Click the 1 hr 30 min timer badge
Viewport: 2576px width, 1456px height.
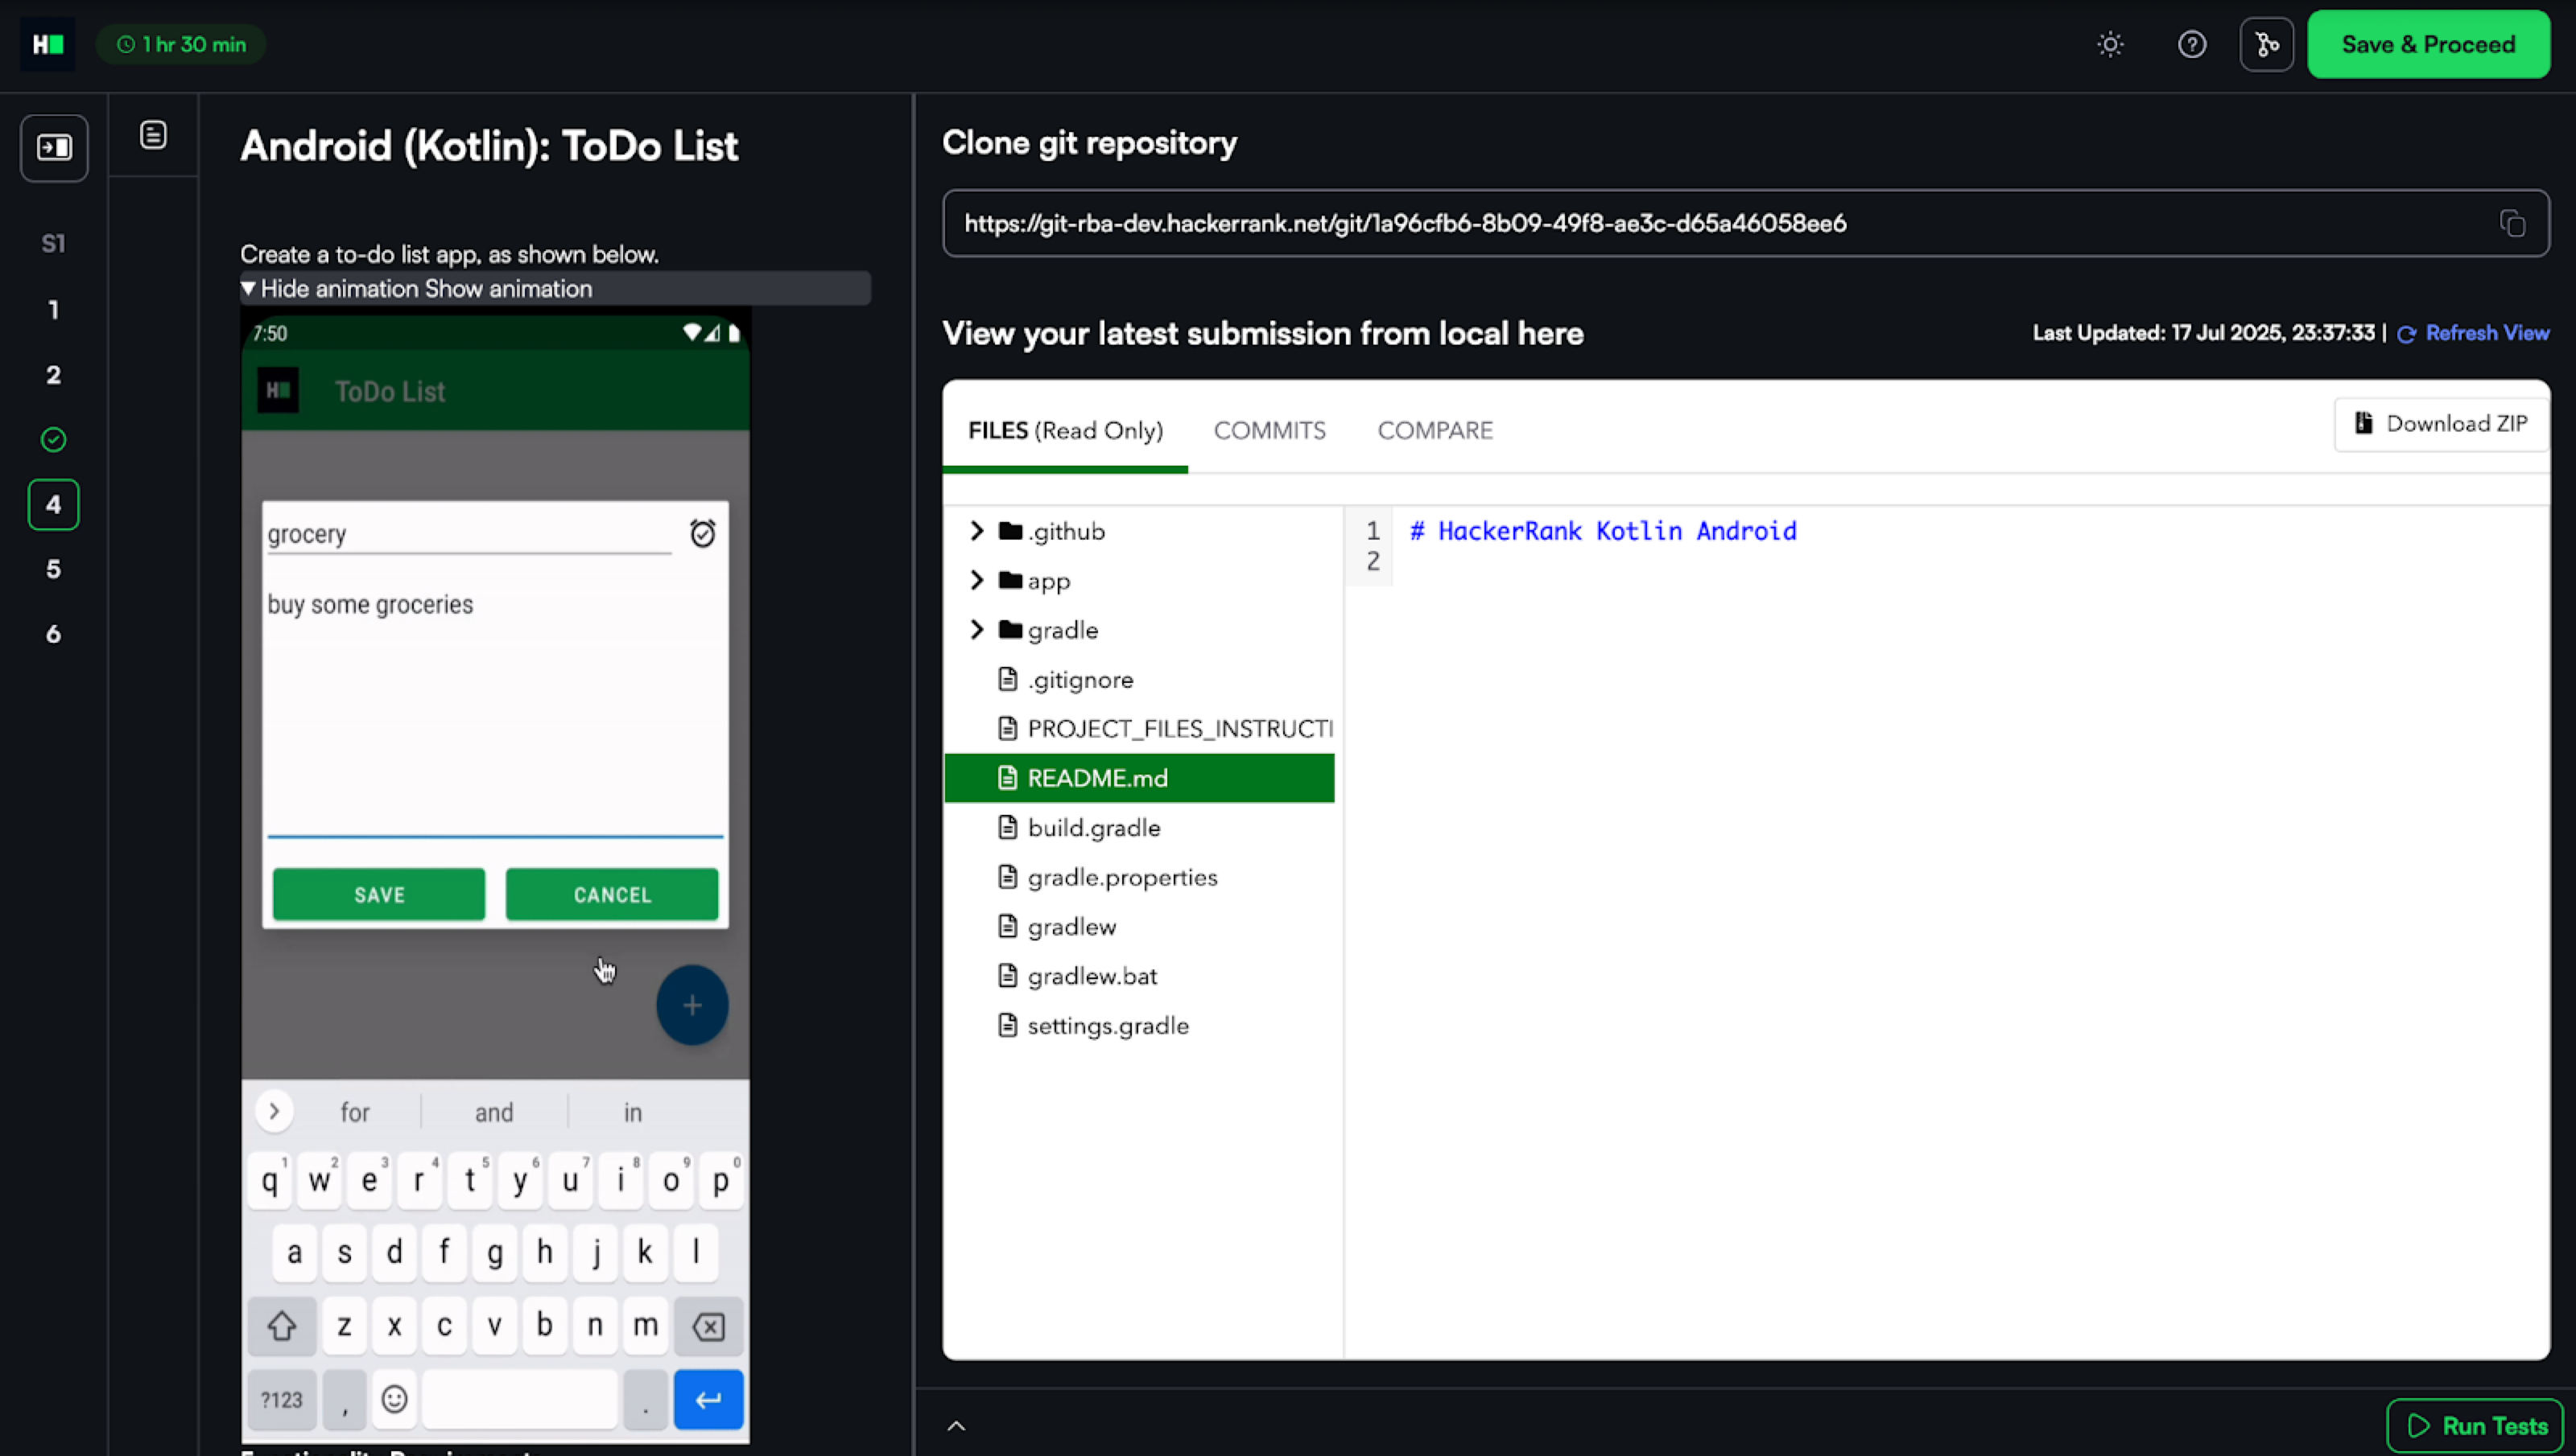pyautogui.click(x=181, y=44)
